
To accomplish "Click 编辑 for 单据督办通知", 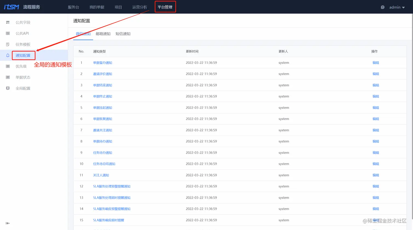I will click(376, 63).
